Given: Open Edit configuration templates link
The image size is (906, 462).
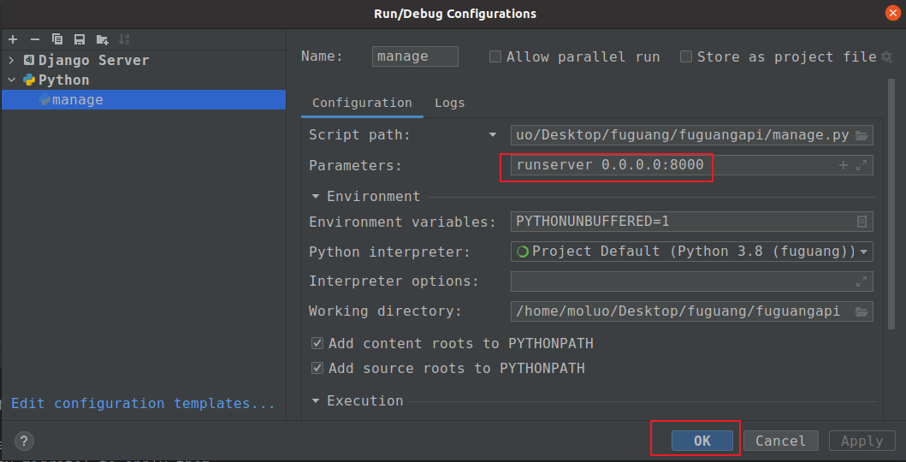Looking at the screenshot, I should (143, 403).
